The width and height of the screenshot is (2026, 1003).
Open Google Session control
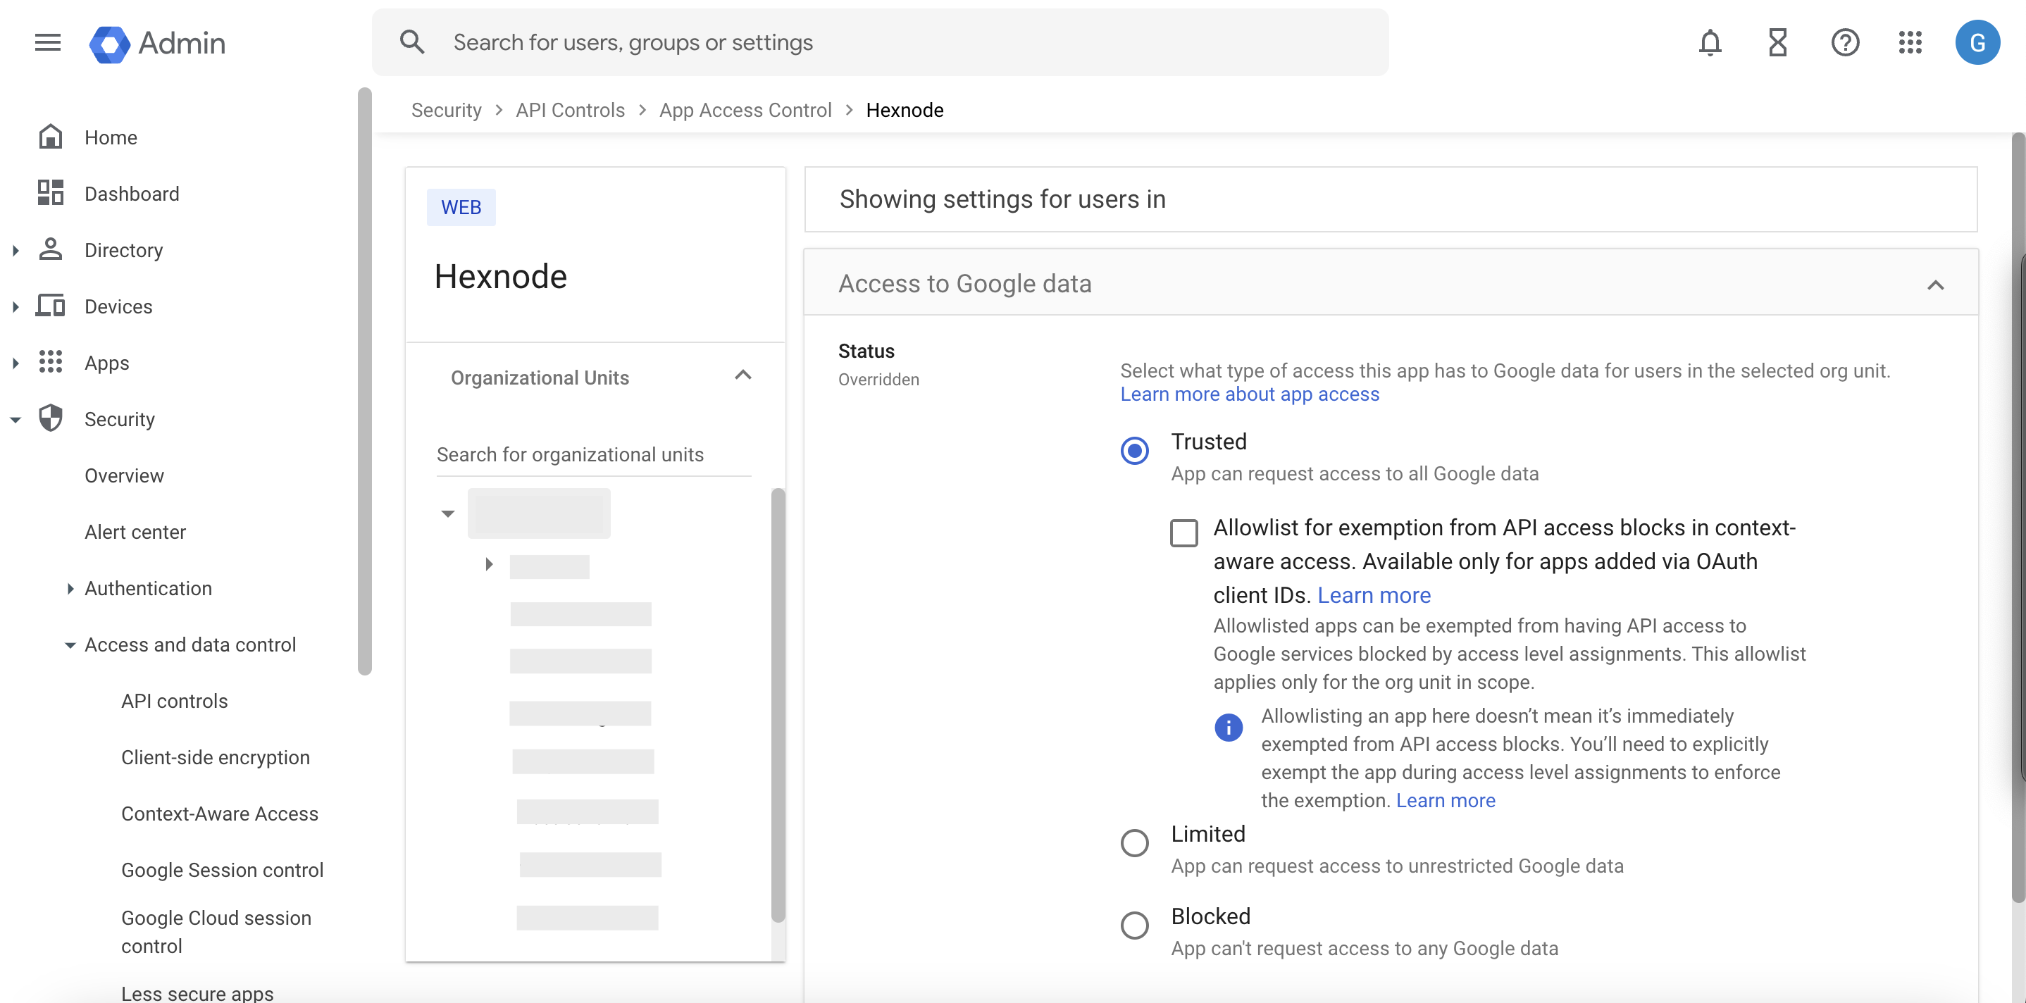pos(222,870)
